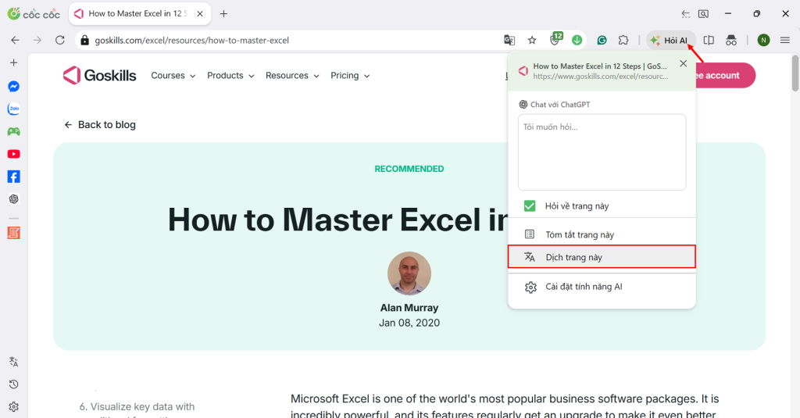
Task: Close the AI popup panel
Action: point(683,63)
